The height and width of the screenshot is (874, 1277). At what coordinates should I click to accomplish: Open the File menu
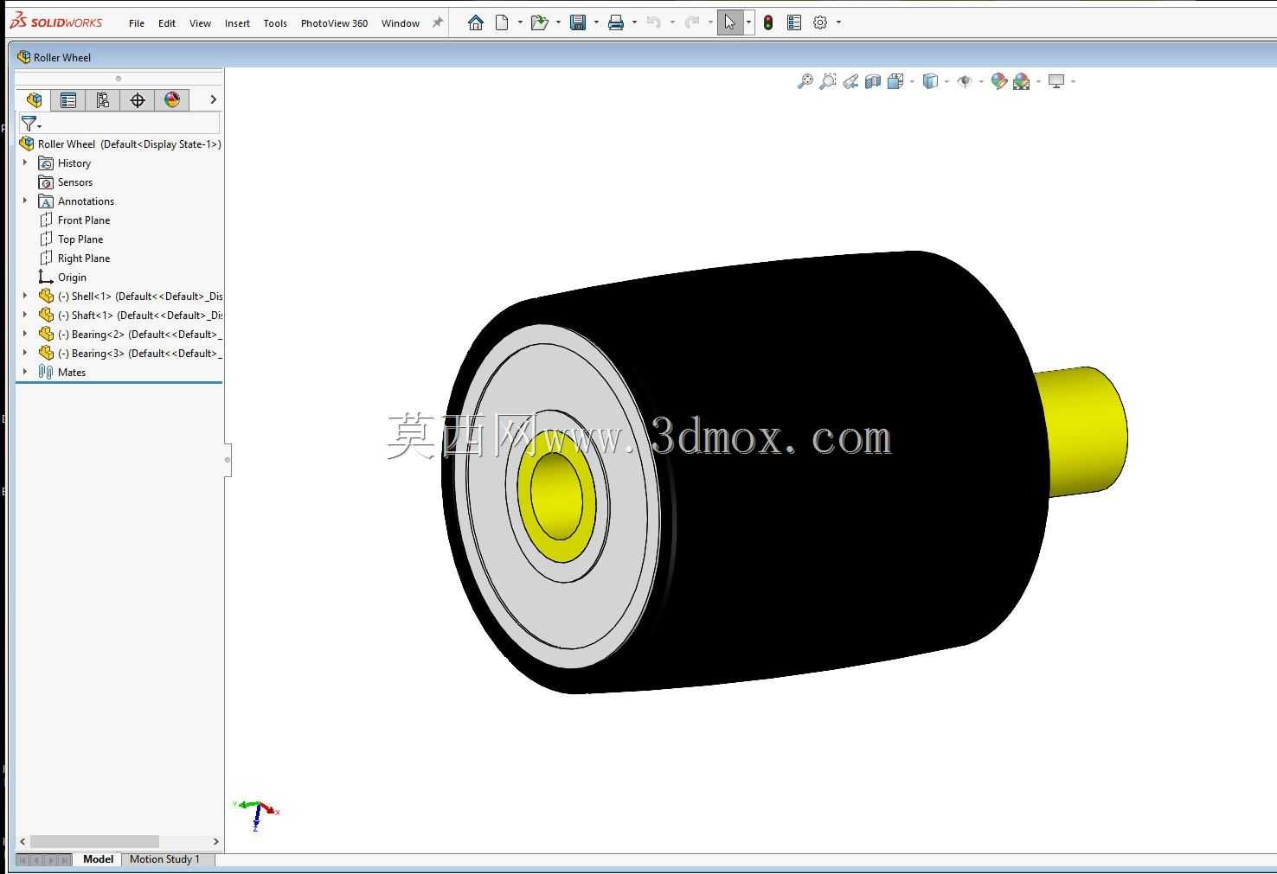coord(137,23)
